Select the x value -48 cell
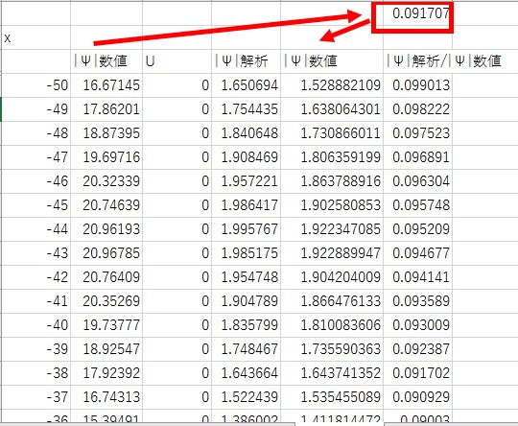 (36, 133)
